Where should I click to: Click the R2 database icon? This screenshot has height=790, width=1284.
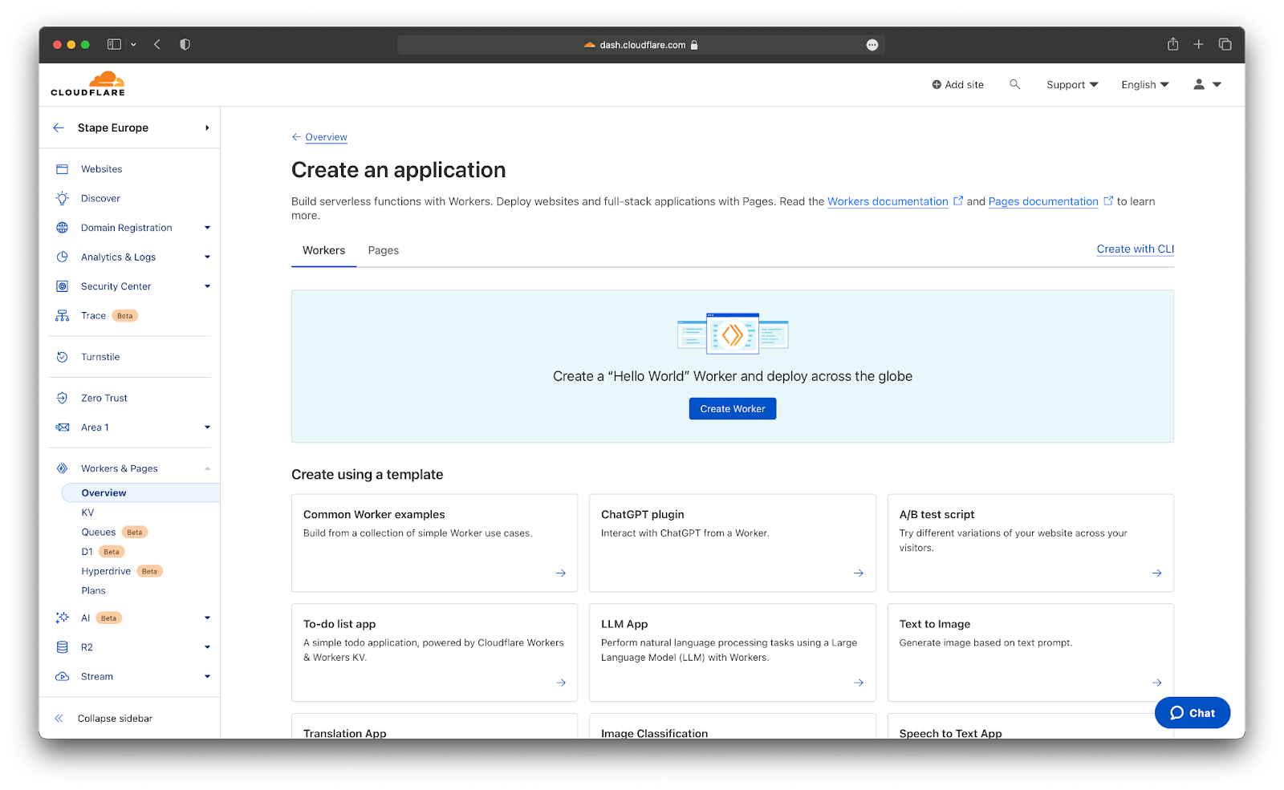[x=62, y=647]
